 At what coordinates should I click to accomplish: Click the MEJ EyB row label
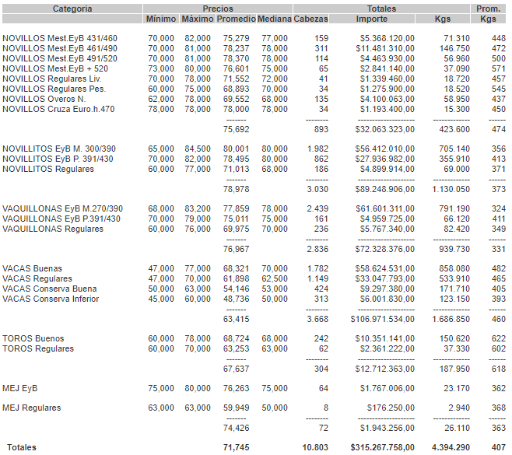(x=21, y=389)
